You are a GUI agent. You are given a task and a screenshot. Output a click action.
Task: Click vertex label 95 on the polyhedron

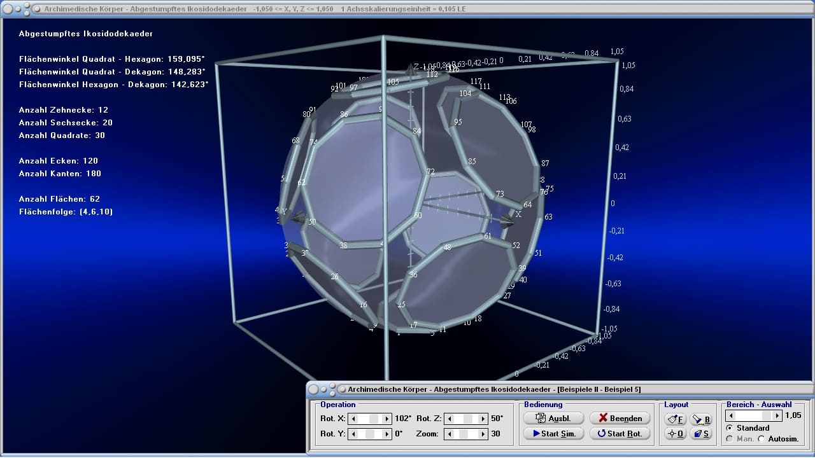point(458,122)
